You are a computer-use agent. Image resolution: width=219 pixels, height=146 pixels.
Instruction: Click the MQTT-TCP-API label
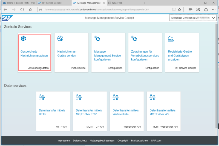click(95, 127)
